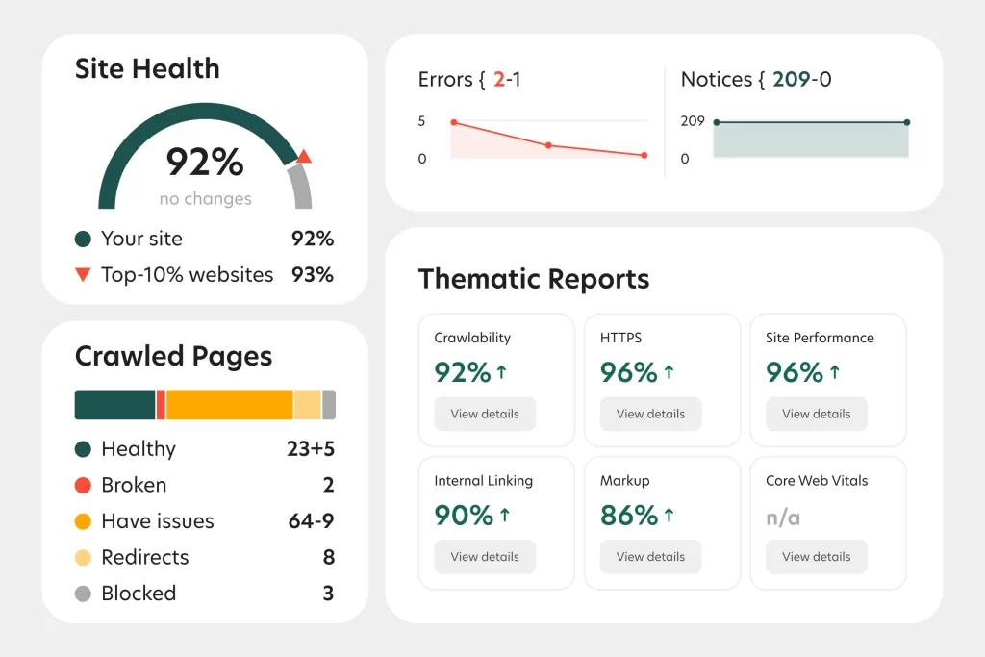Click the dark green Healthy bar segment
The width and height of the screenshot is (985, 657).
[114, 405]
